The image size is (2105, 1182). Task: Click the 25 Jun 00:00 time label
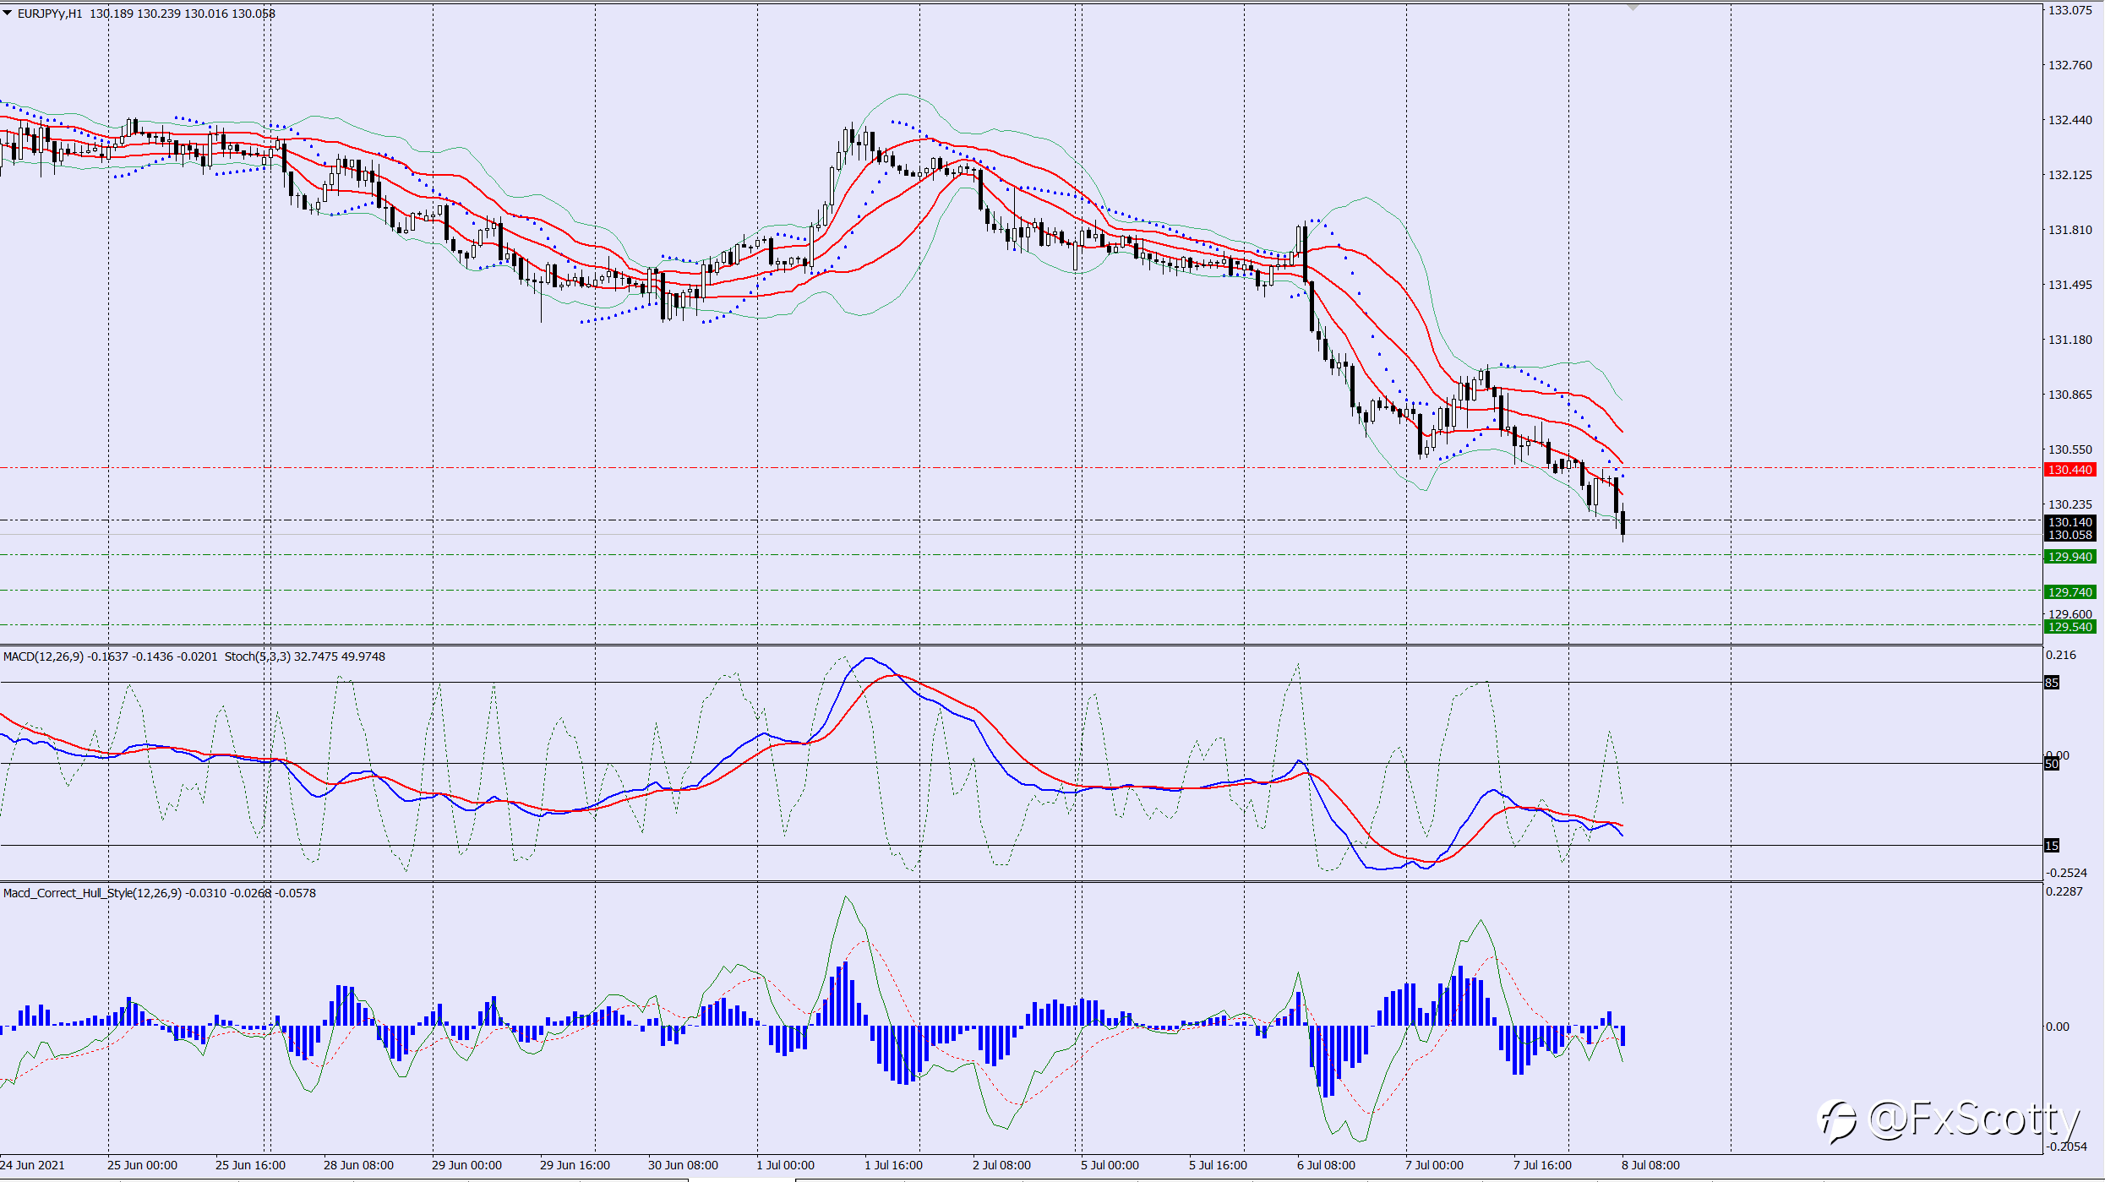142,1165
